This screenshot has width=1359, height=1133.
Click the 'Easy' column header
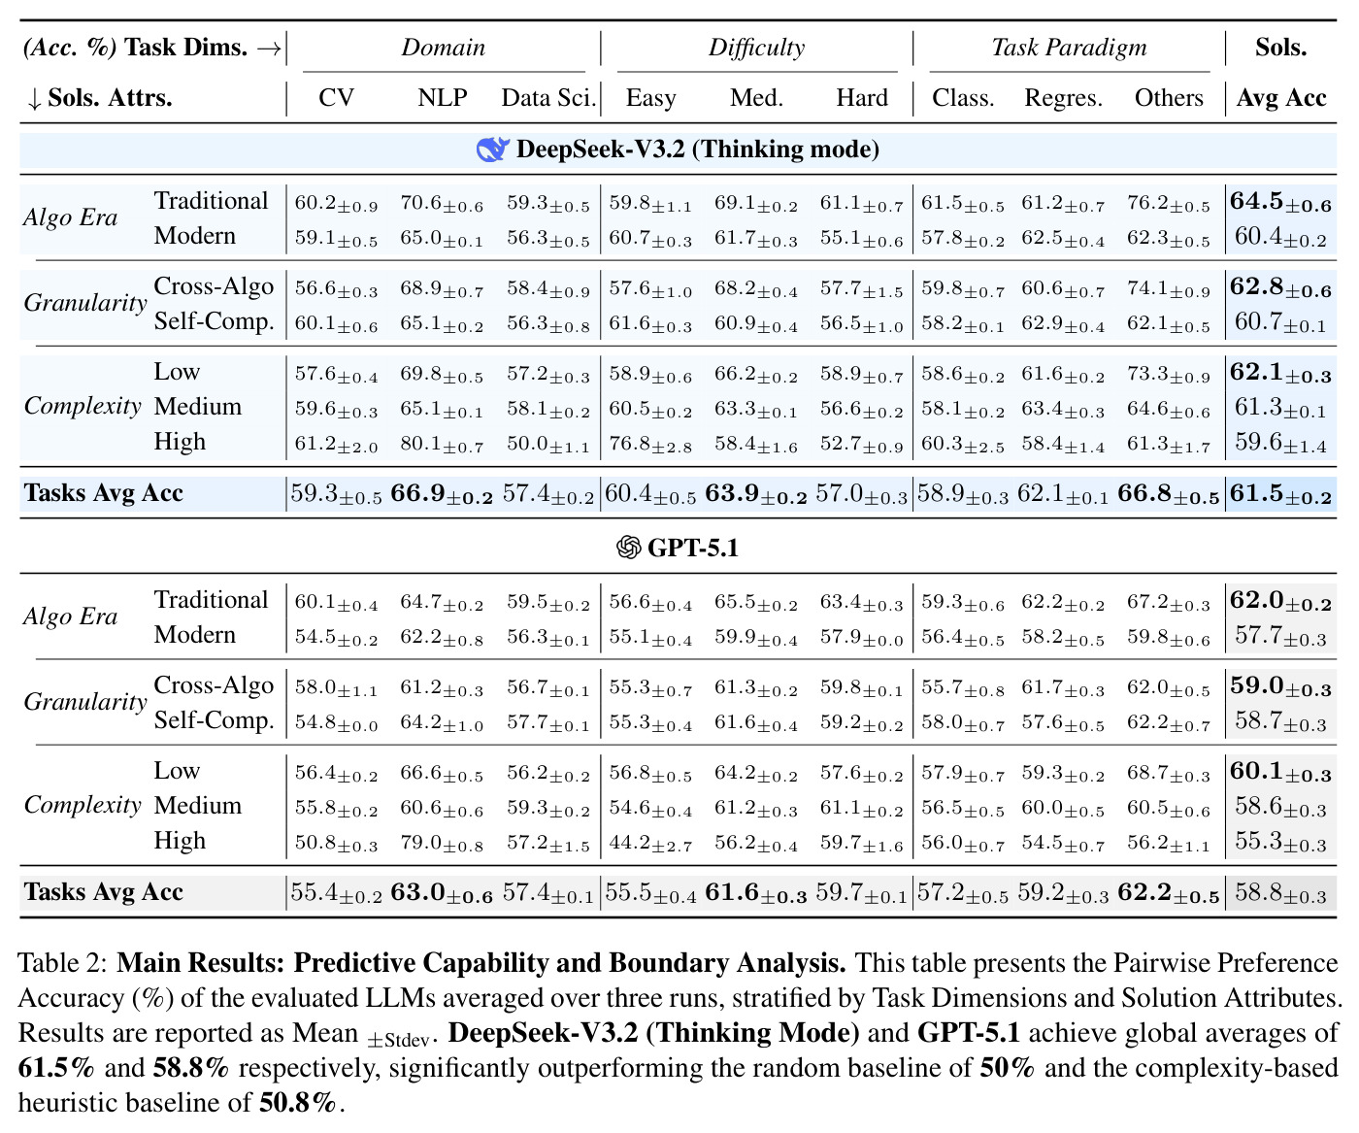[650, 98]
